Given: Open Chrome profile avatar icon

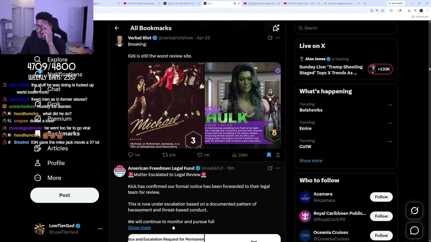Looking at the screenshot, I should (x=421, y=11).
